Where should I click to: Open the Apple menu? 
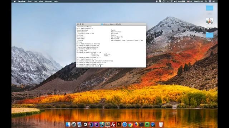[x=15, y=1]
